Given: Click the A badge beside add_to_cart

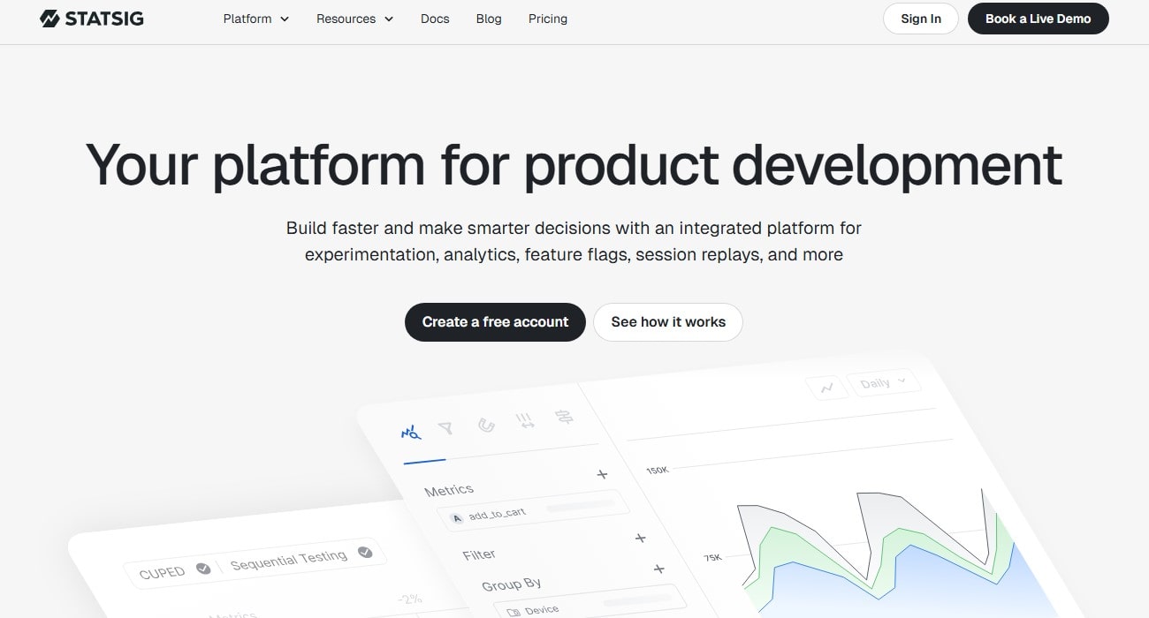Looking at the screenshot, I should (x=457, y=518).
